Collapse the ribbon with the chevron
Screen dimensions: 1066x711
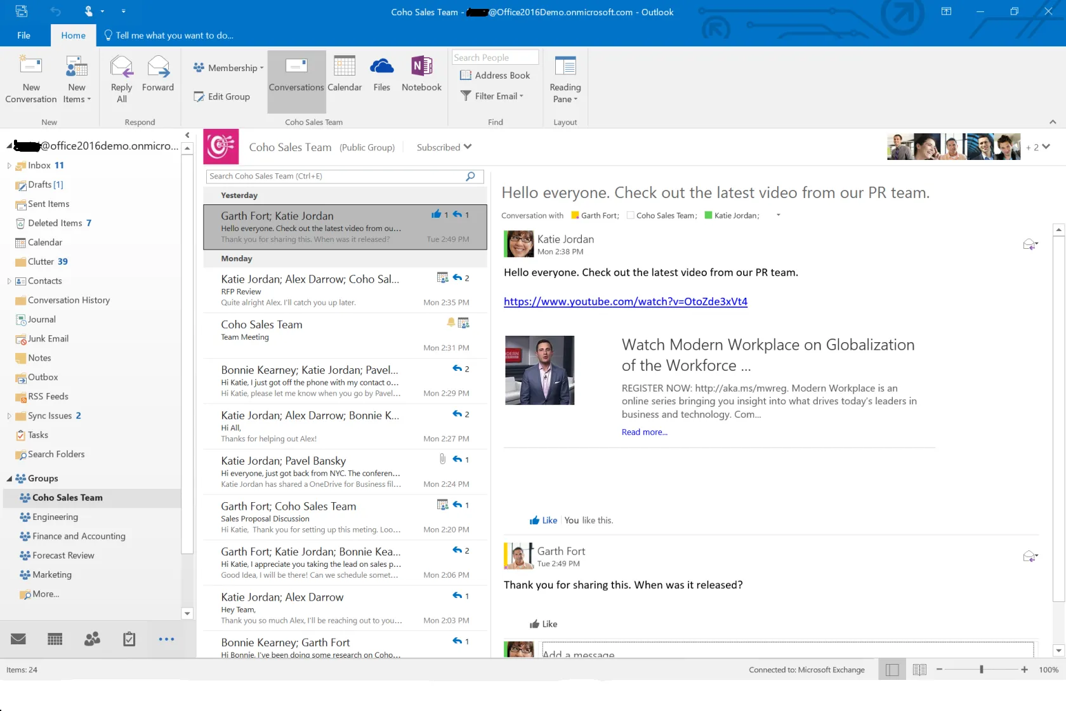1053,122
